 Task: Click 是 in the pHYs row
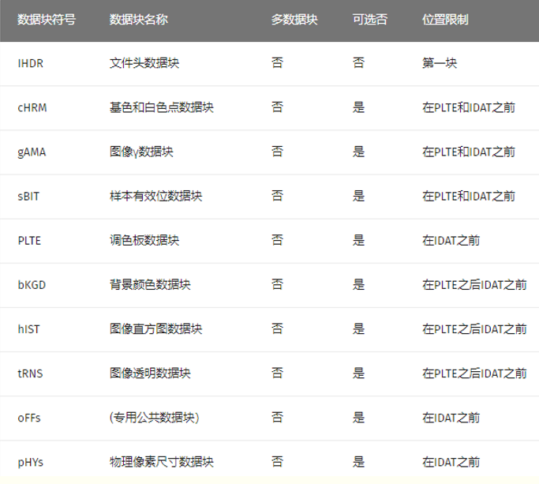click(358, 462)
